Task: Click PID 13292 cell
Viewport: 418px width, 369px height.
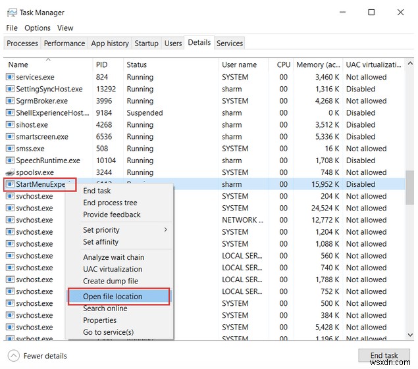Action: (106, 89)
